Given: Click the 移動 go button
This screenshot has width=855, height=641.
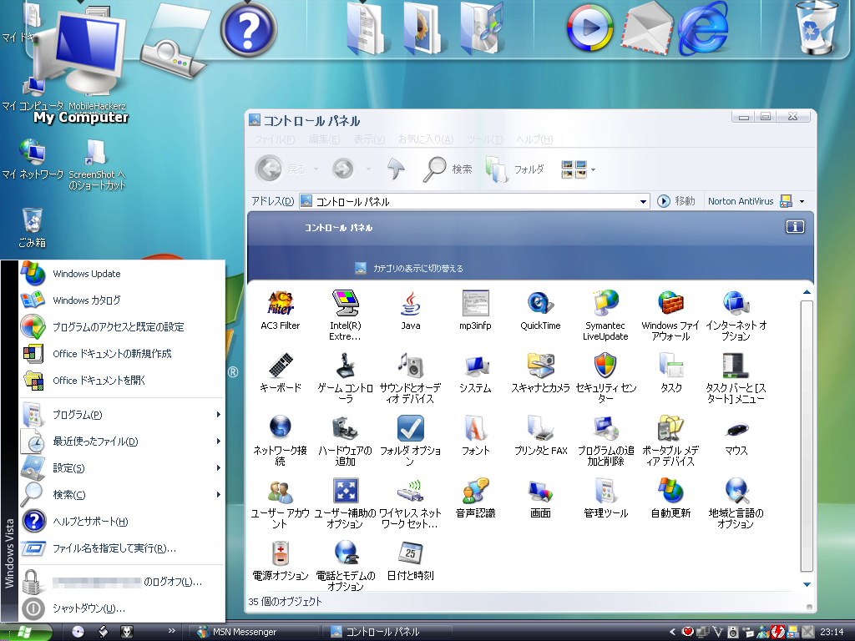Looking at the screenshot, I should [x=676, y=201].
